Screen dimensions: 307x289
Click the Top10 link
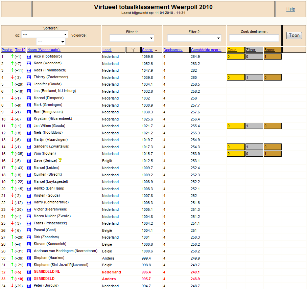[20, 50]
